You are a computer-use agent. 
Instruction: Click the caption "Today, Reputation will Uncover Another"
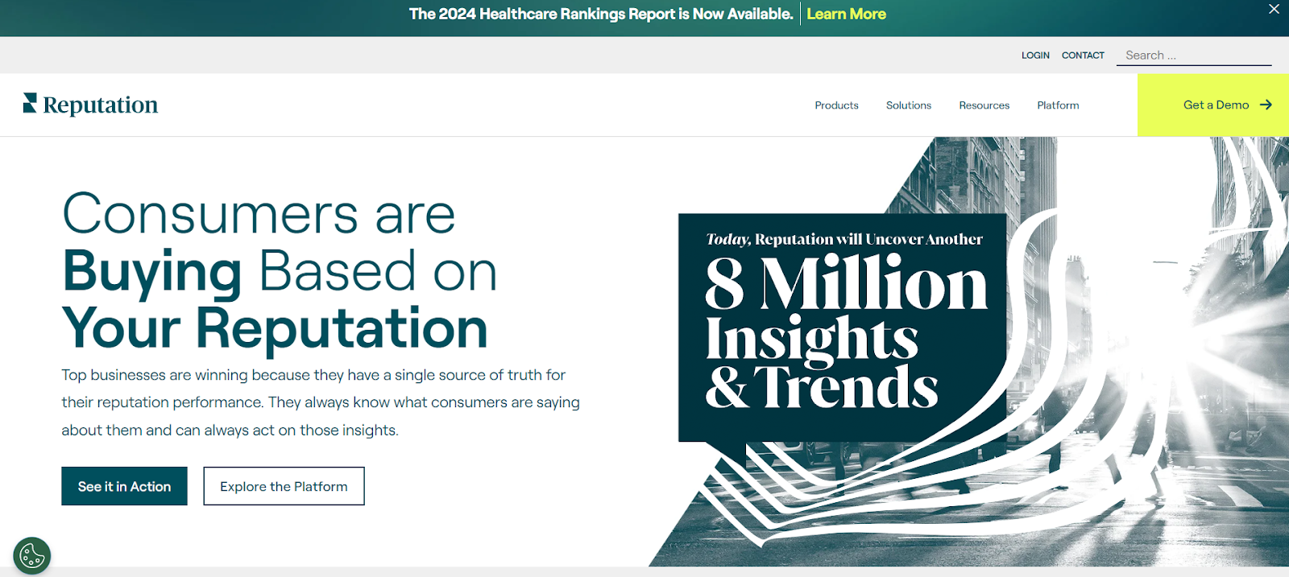tap(844, 239)
